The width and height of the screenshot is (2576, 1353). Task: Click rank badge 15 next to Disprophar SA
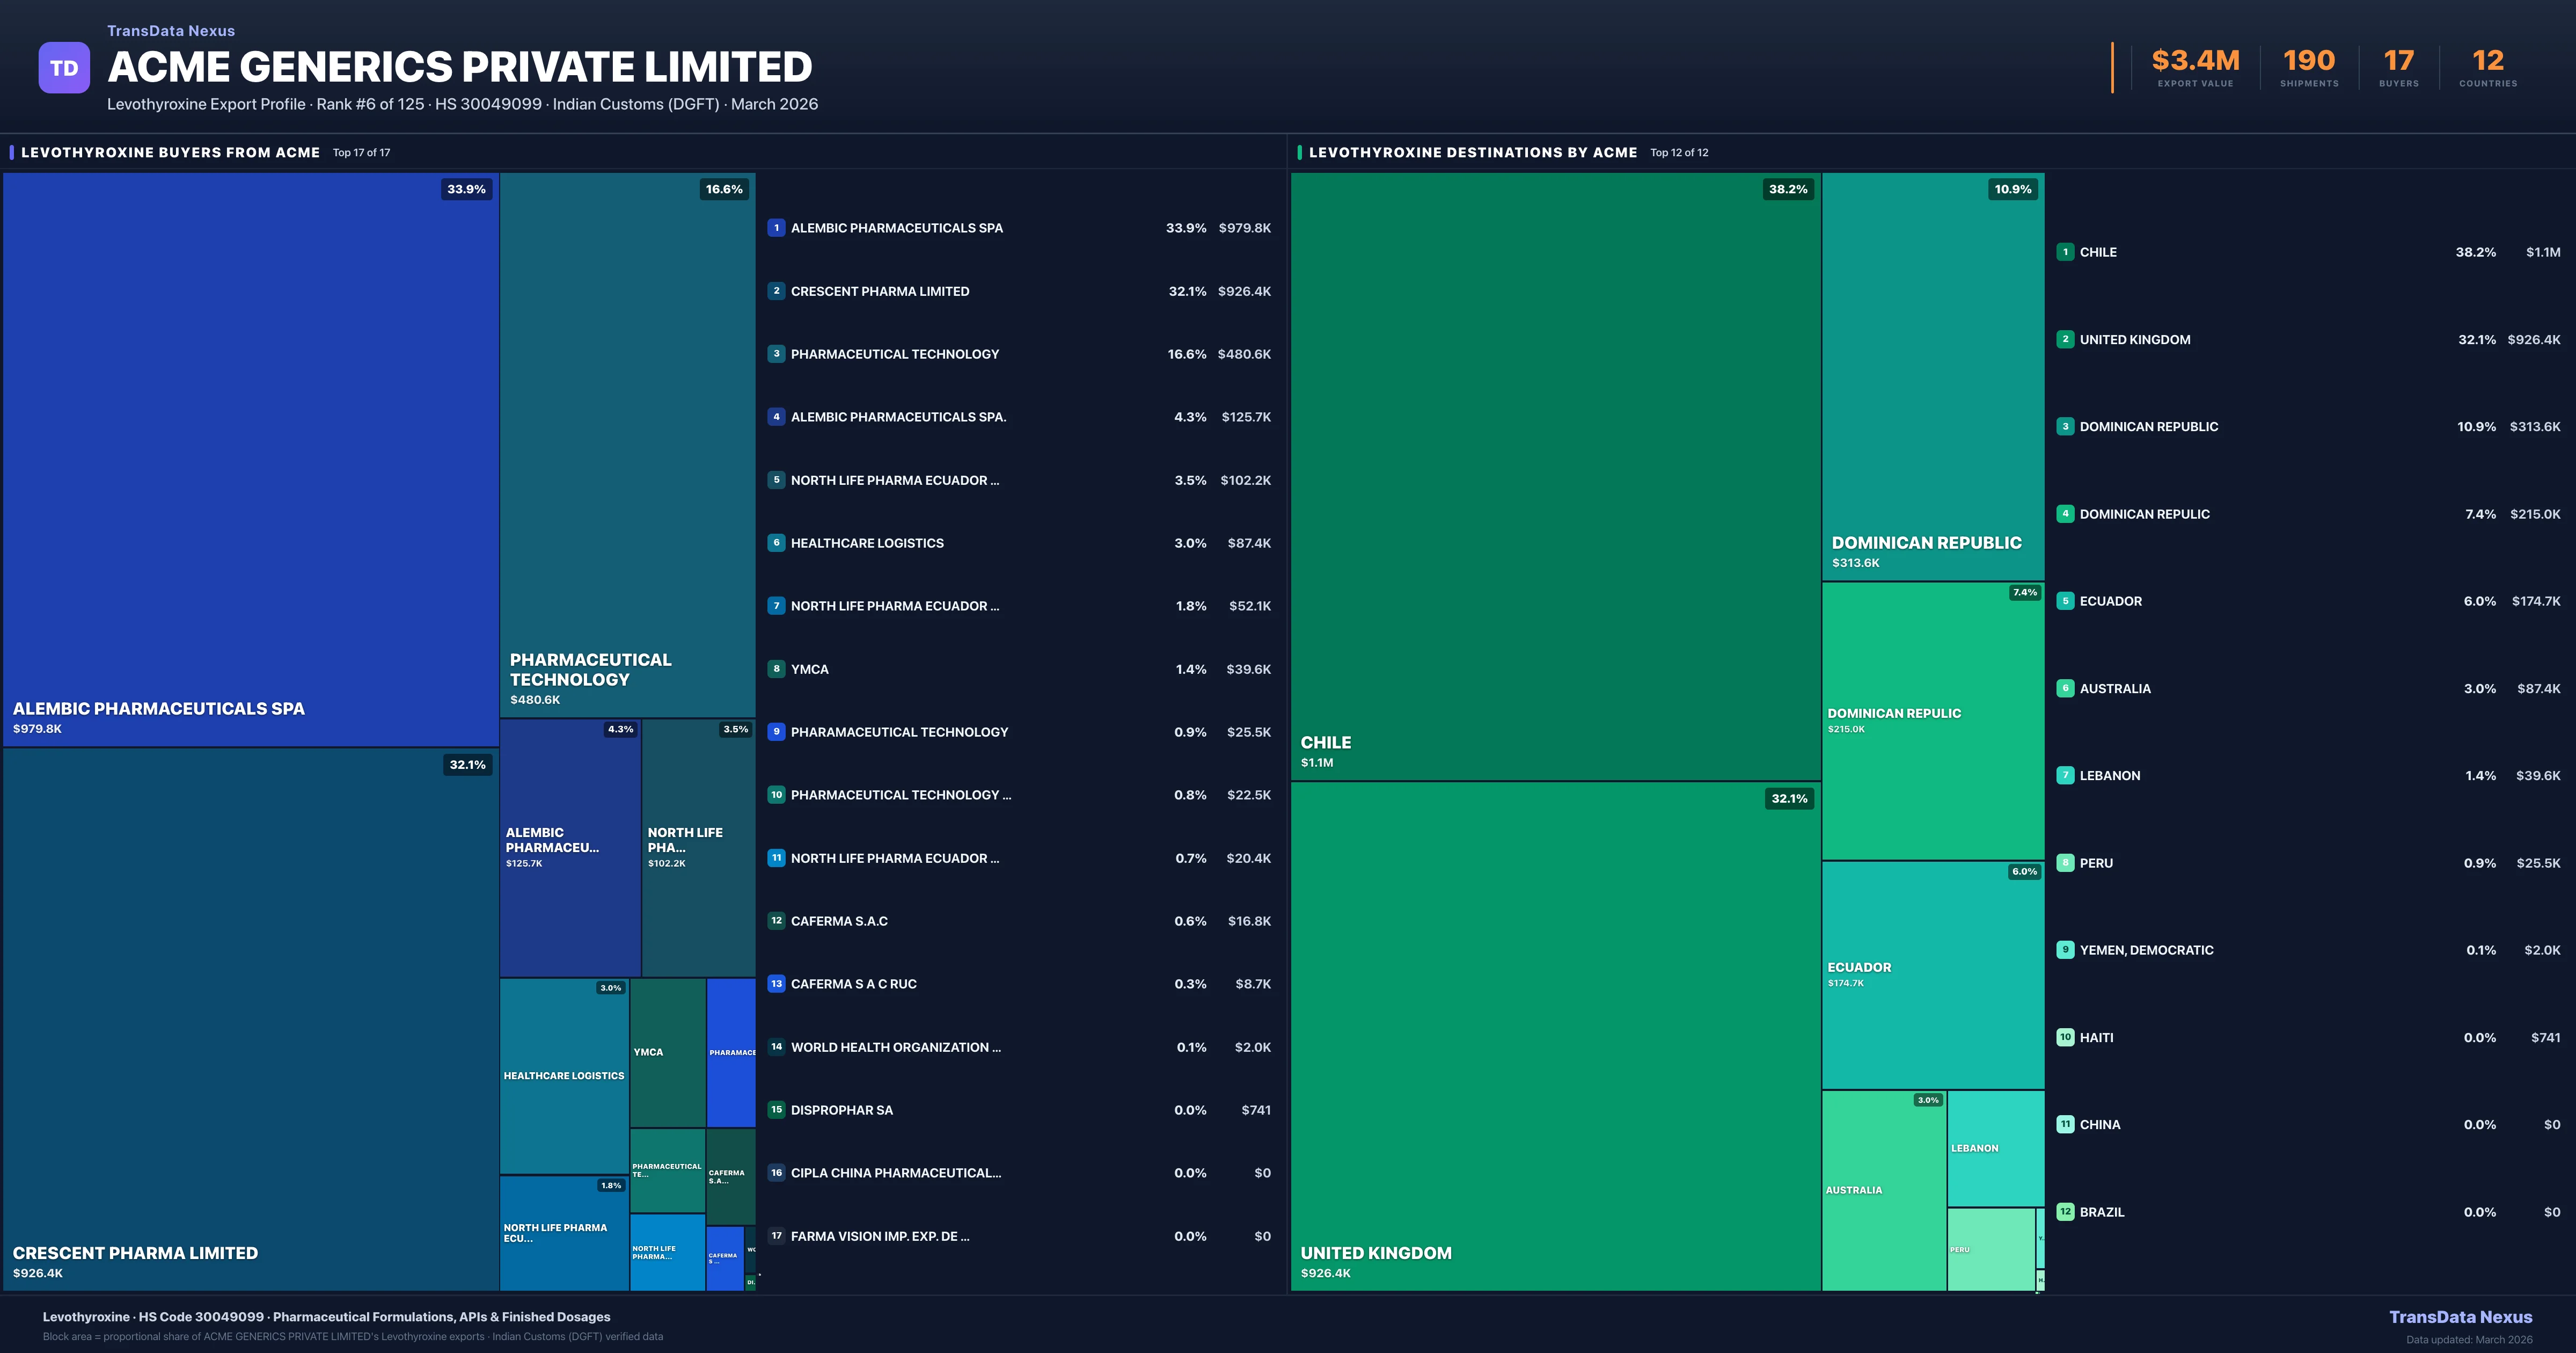tap(776, 1110)
